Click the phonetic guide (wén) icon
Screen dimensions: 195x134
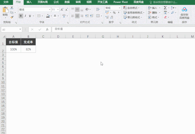(x=64, y=16)
